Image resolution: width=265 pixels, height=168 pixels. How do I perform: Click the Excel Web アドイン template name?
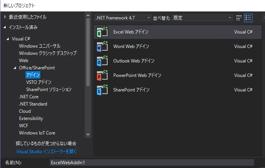131,32
